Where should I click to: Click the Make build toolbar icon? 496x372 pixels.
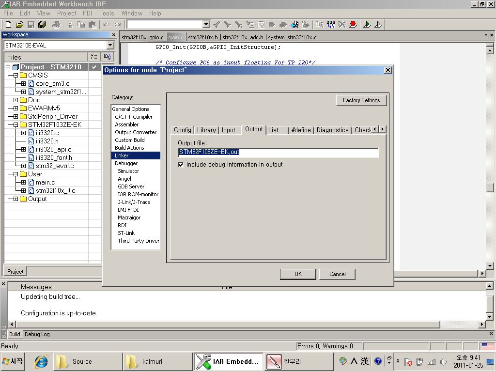click(331, 24)
